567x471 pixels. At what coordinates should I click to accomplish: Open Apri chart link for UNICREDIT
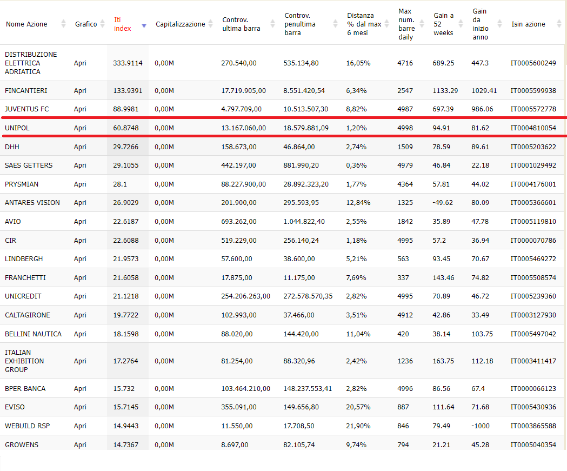80,296
